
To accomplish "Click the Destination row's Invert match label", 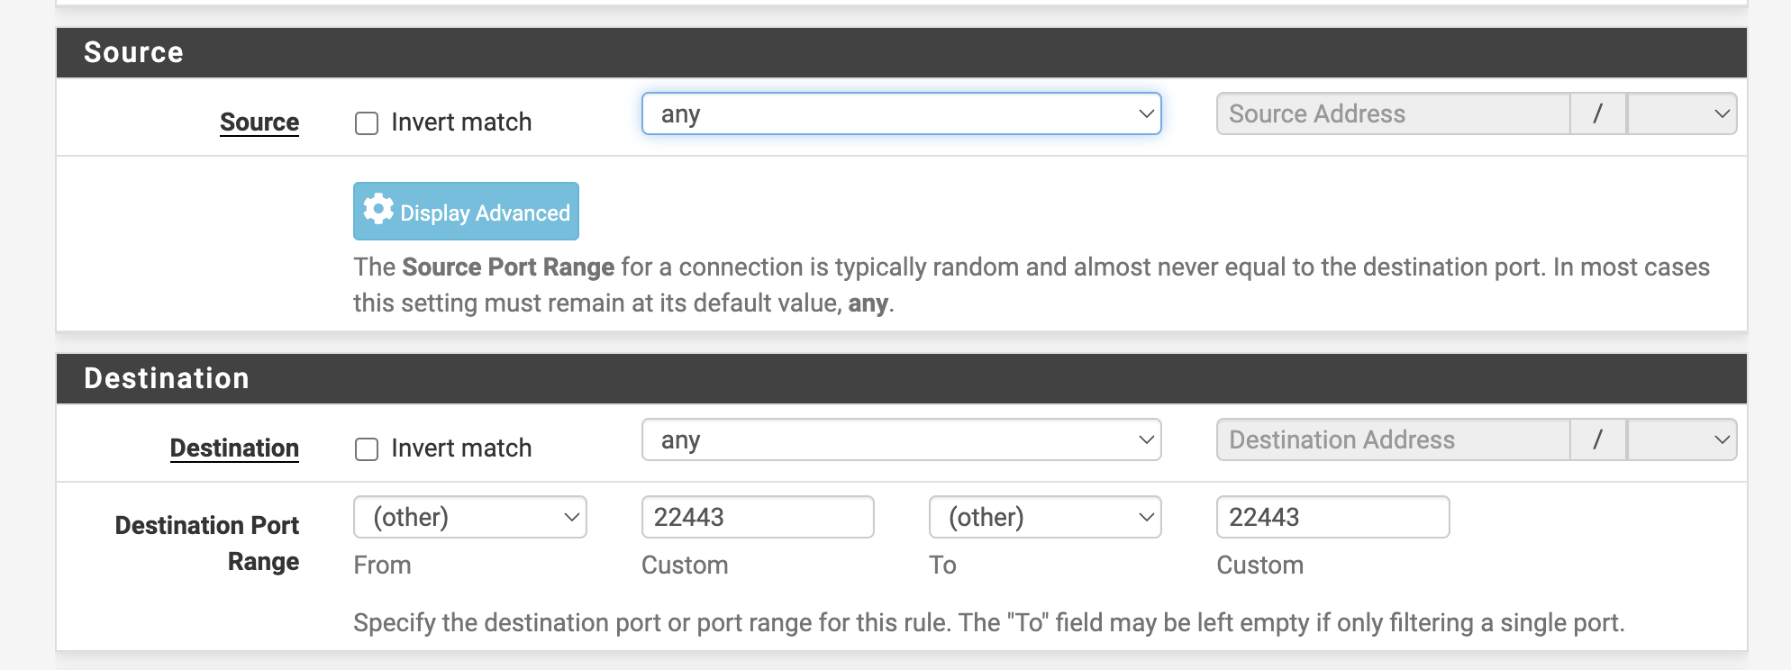I will (x=461, y=448).
